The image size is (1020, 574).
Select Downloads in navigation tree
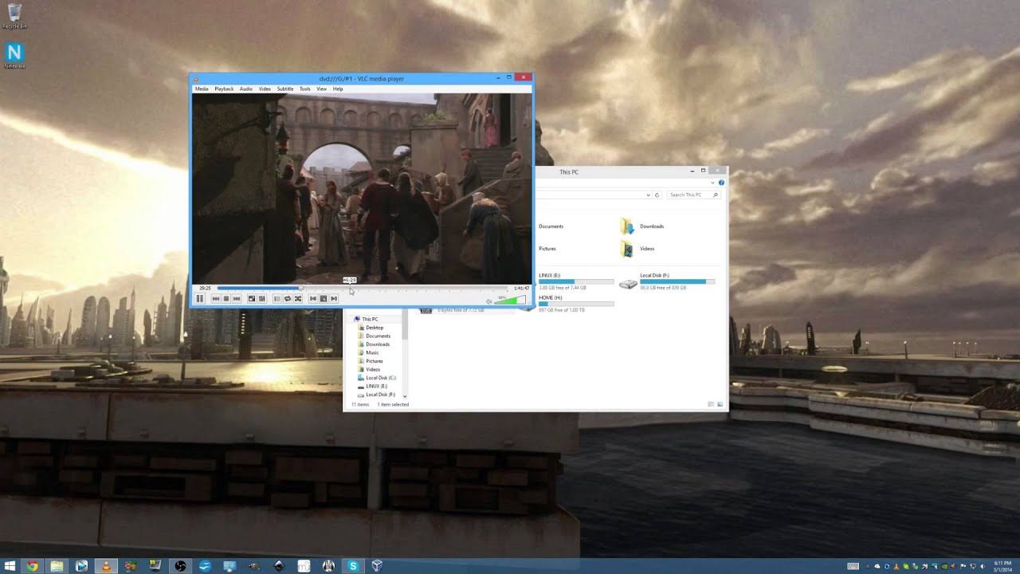pyautogui.click(x=378, y=344)
